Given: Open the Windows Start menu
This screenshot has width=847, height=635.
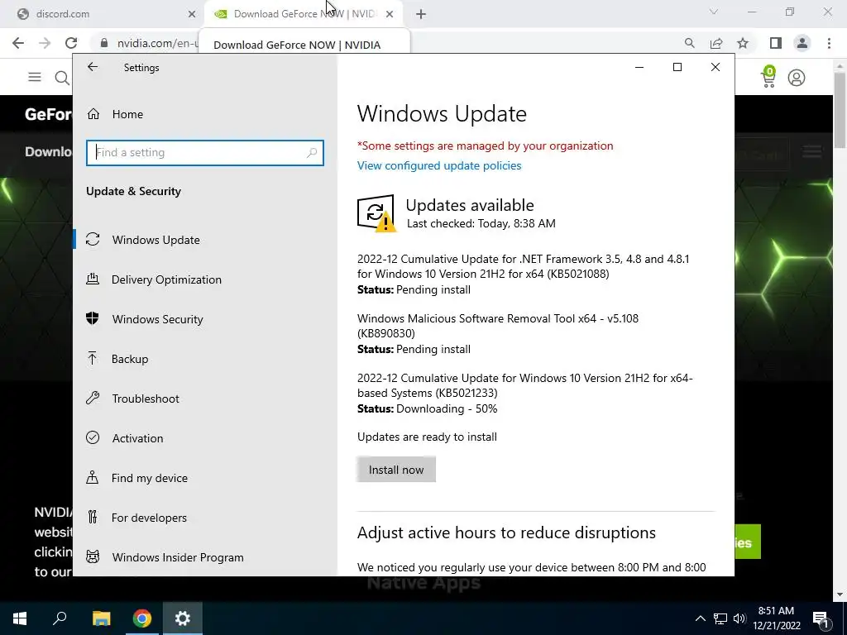Looking at the screenshot, I should click(x=20, y=618).
